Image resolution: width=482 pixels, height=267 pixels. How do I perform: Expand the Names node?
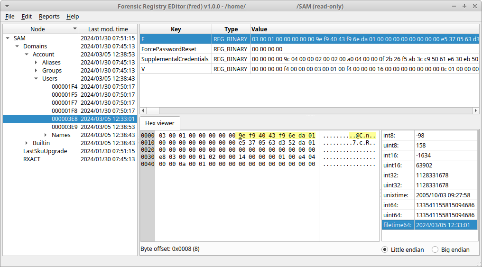(x=46, y=135)
